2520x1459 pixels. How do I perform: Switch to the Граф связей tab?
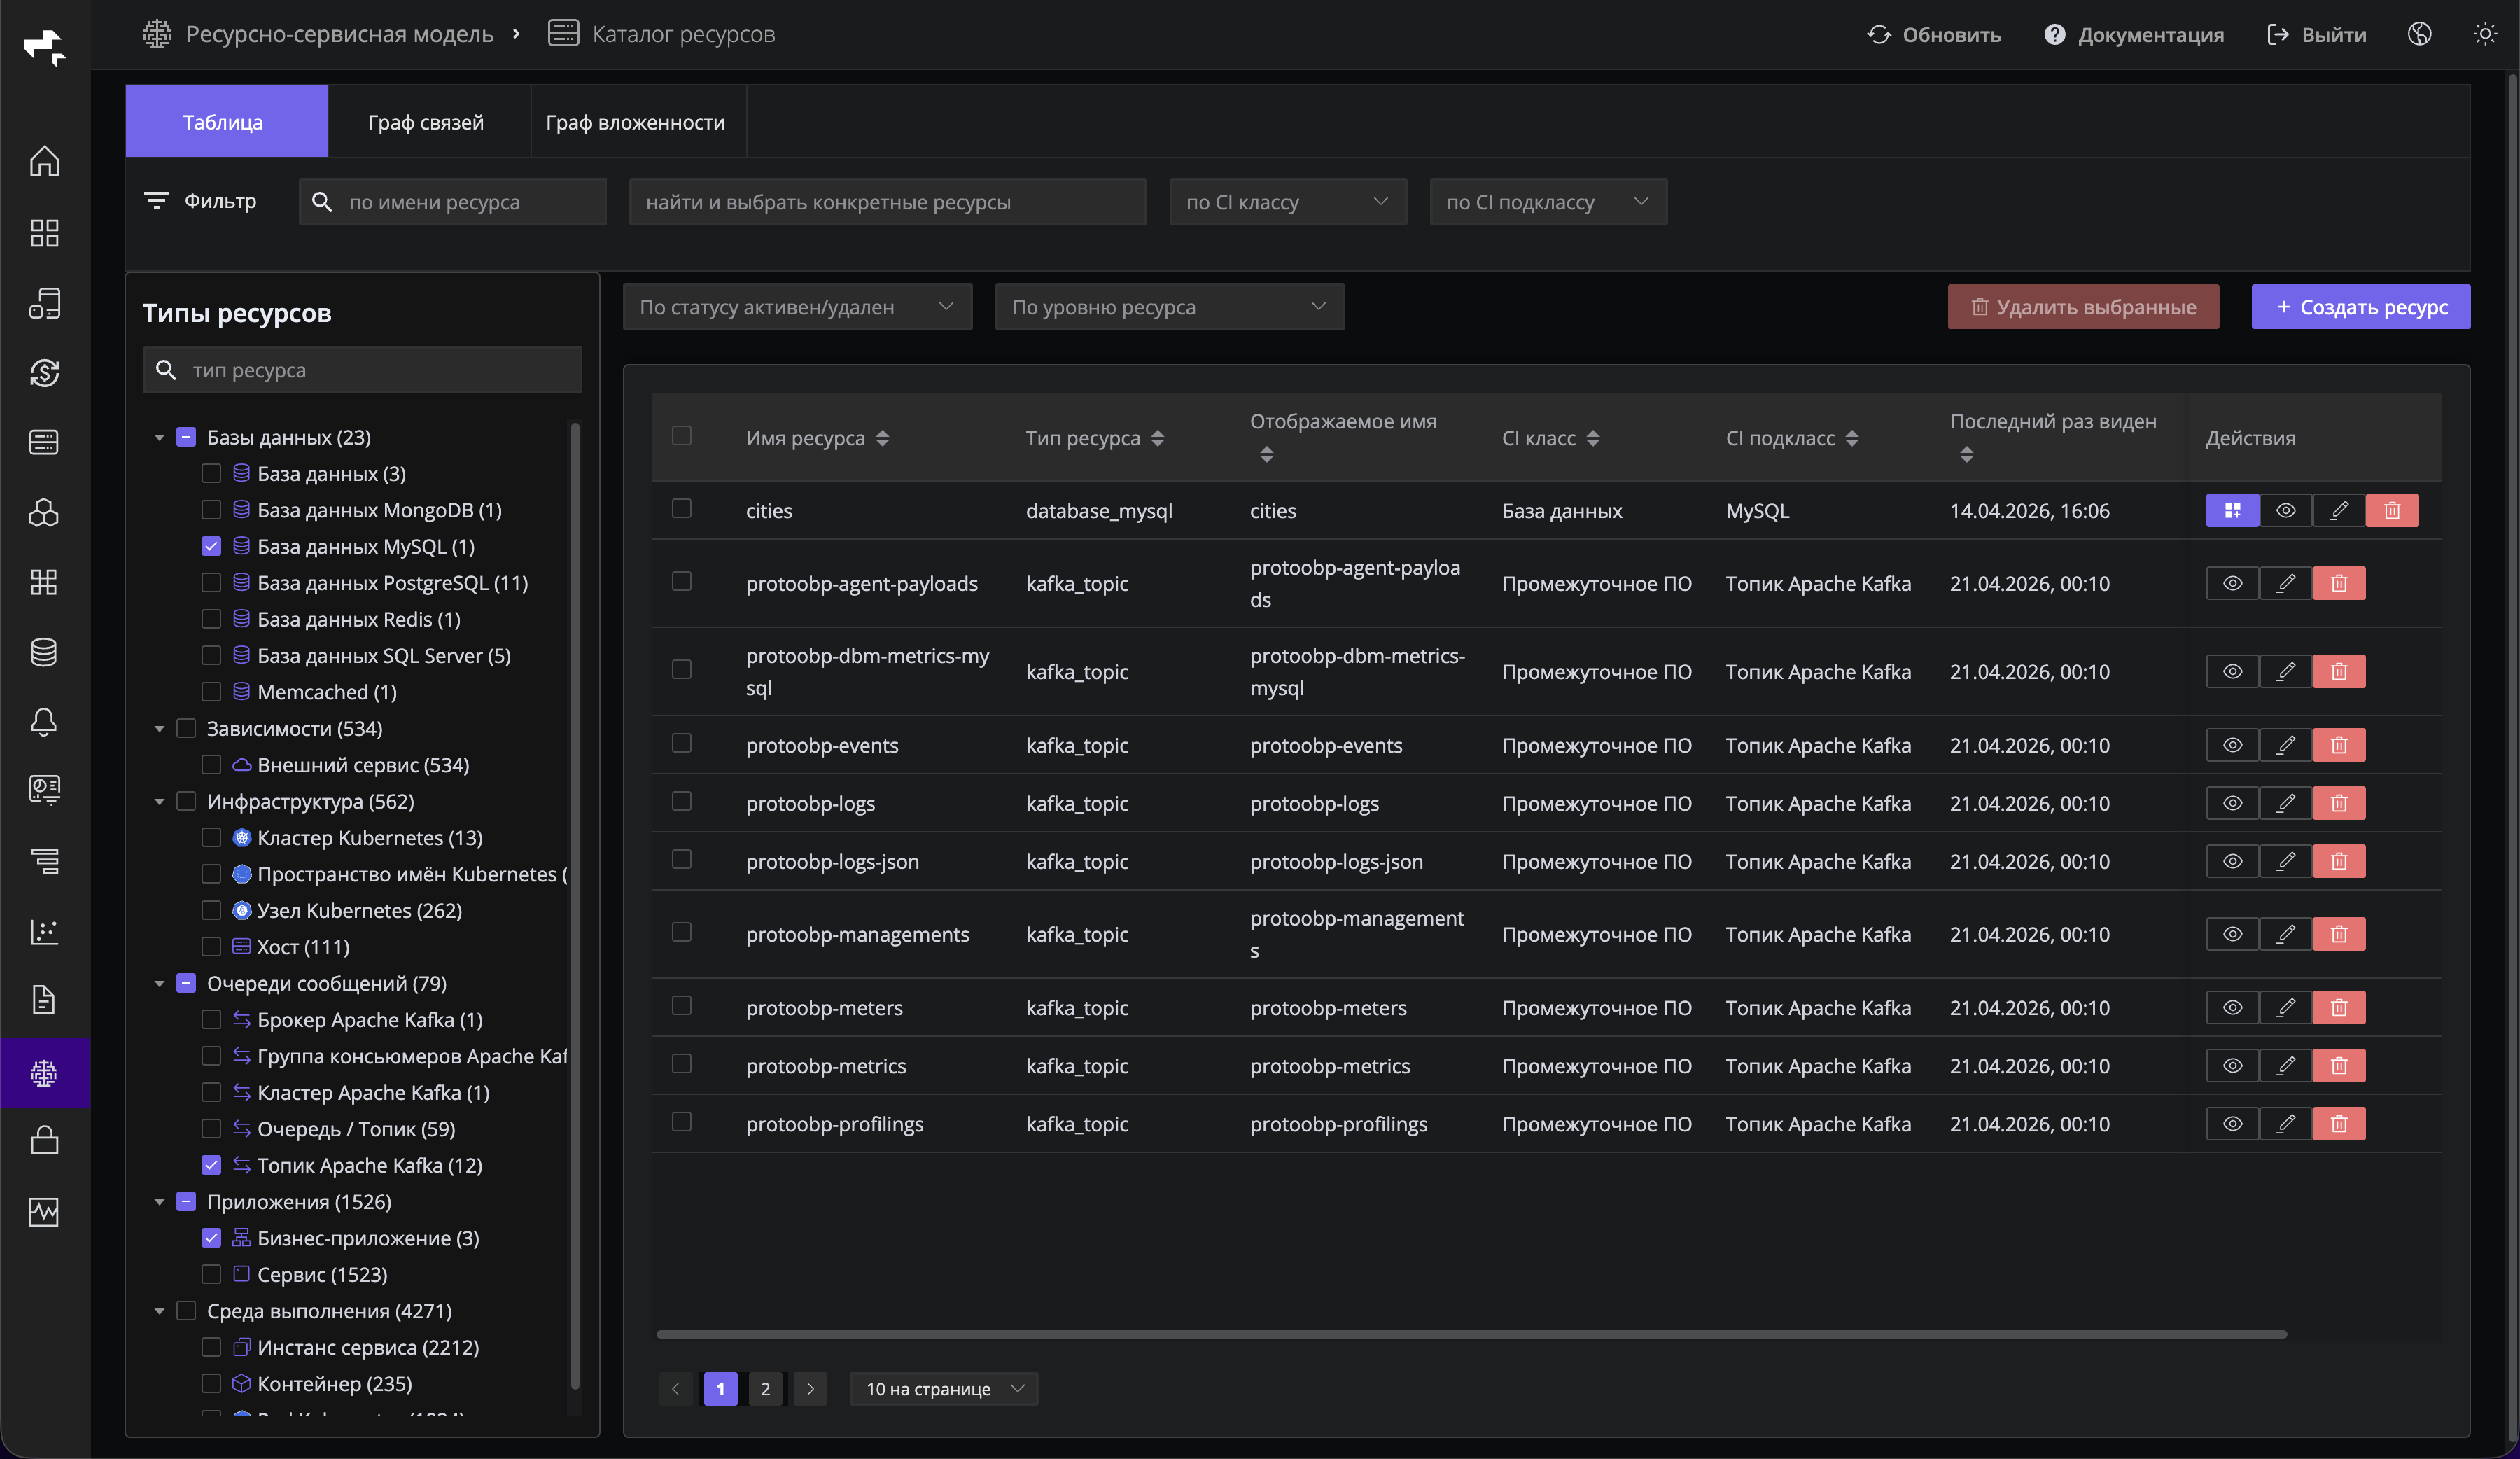click(x=427, y=121)
